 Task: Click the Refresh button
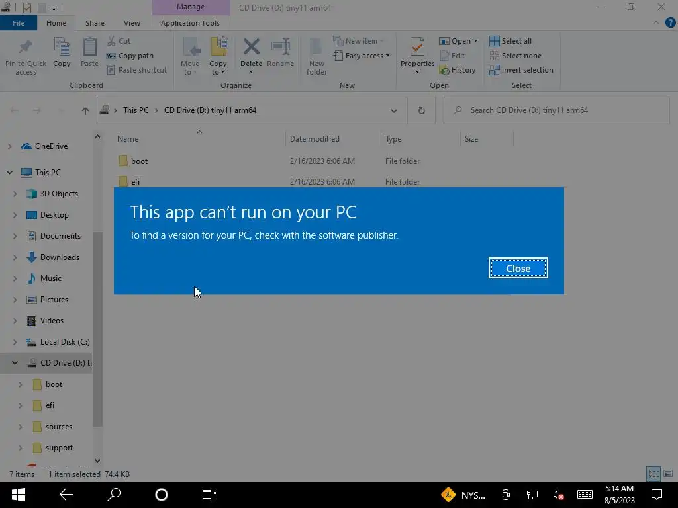pos(422,111)
